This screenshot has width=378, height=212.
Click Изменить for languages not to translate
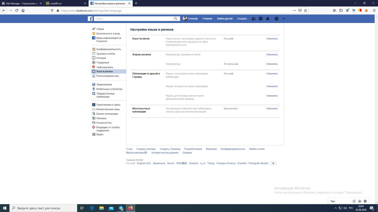(x=272, y=86)
